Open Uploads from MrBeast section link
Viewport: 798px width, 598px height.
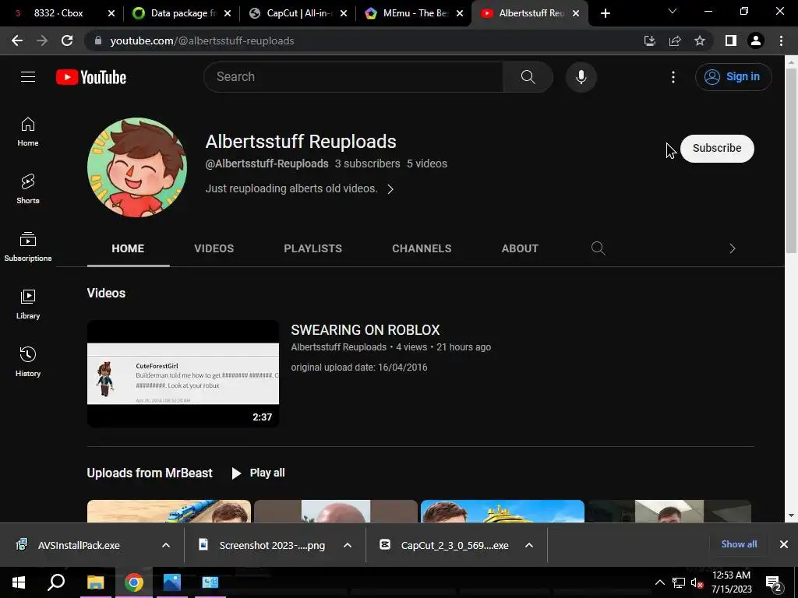(150, 473)
